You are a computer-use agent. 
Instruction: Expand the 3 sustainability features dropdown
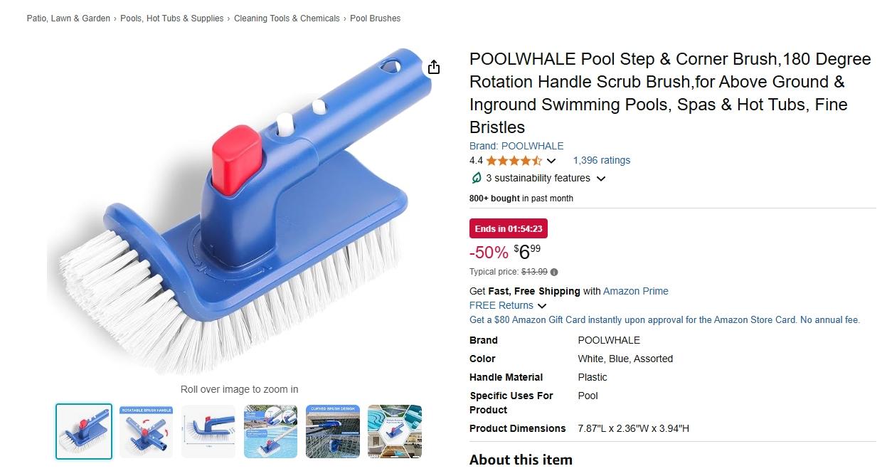601,179
